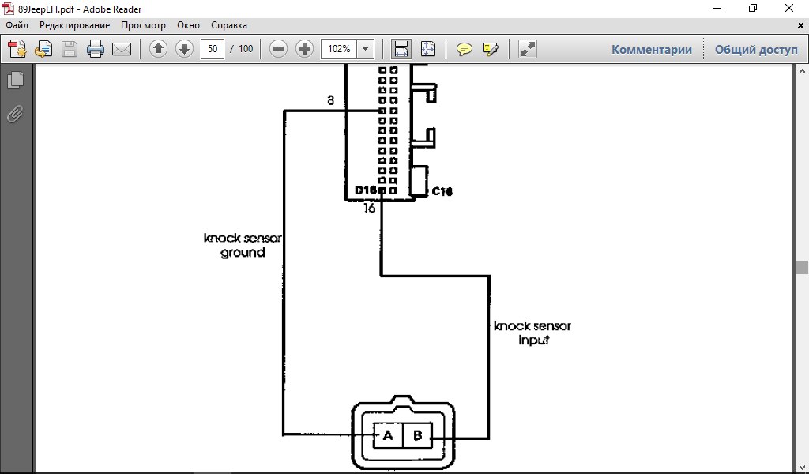Expand page thumbnails side panel
This screenshot has height=474, width=809.
coord(15,81)
